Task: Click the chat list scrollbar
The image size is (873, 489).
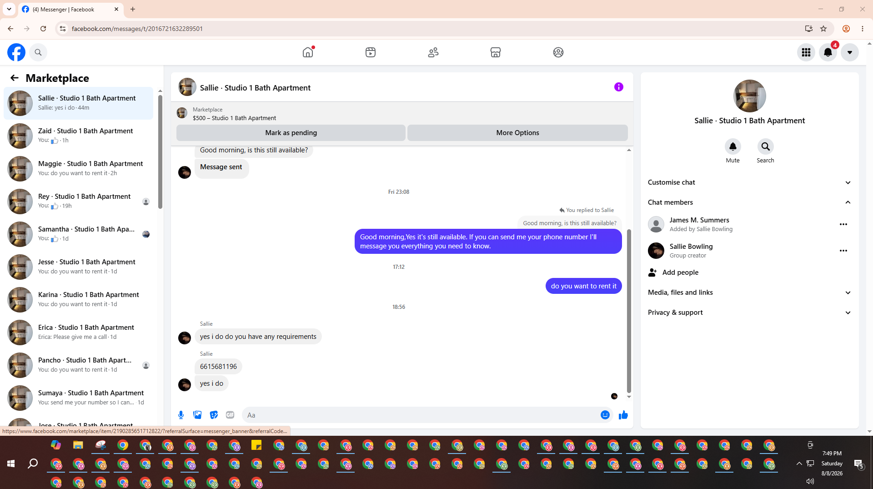Action: [160, 152]
